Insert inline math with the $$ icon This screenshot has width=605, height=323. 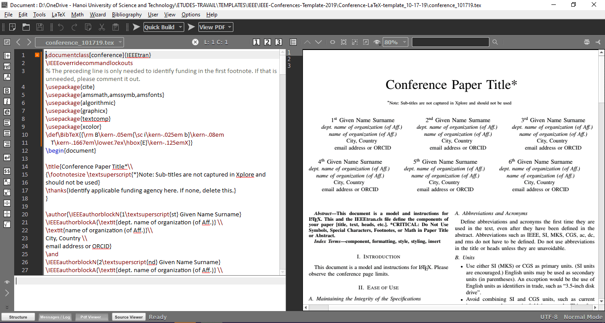(7, 170)
